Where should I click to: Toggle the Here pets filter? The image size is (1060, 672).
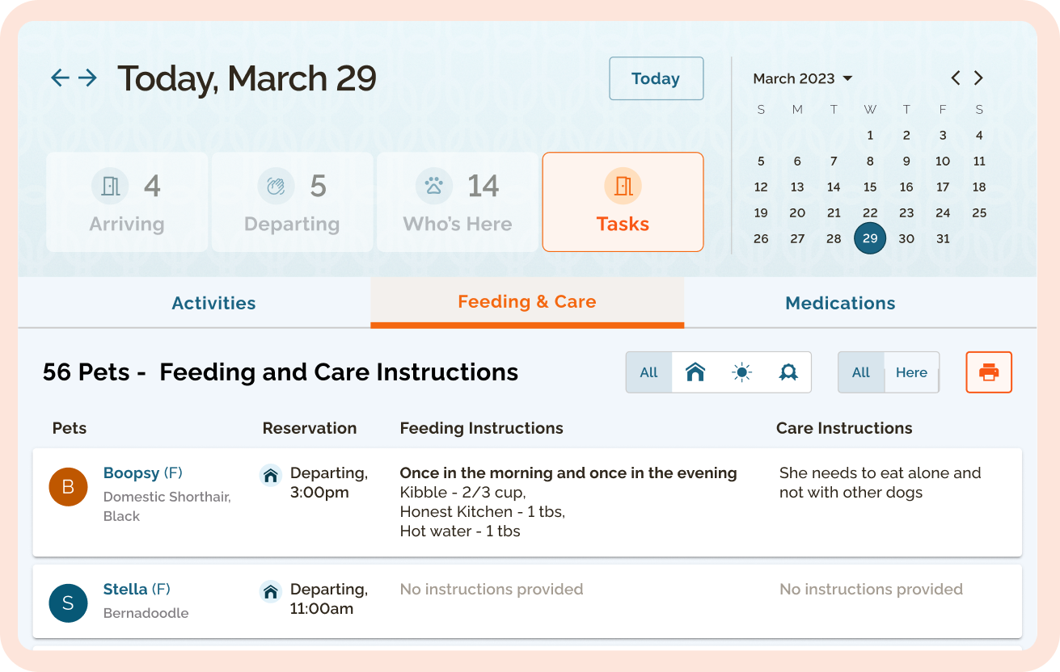911,372
